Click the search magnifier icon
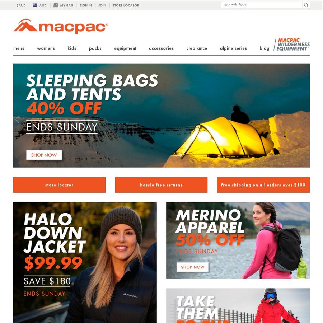 306,5
